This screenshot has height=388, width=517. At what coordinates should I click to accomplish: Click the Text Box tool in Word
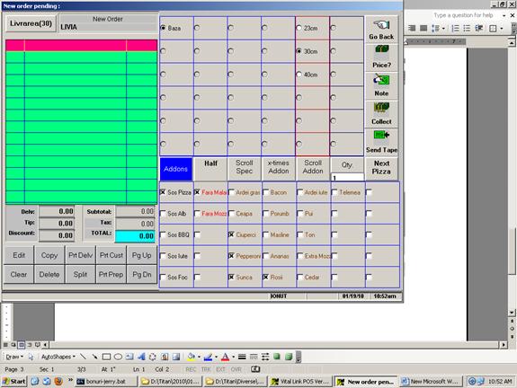click(129, 357)
